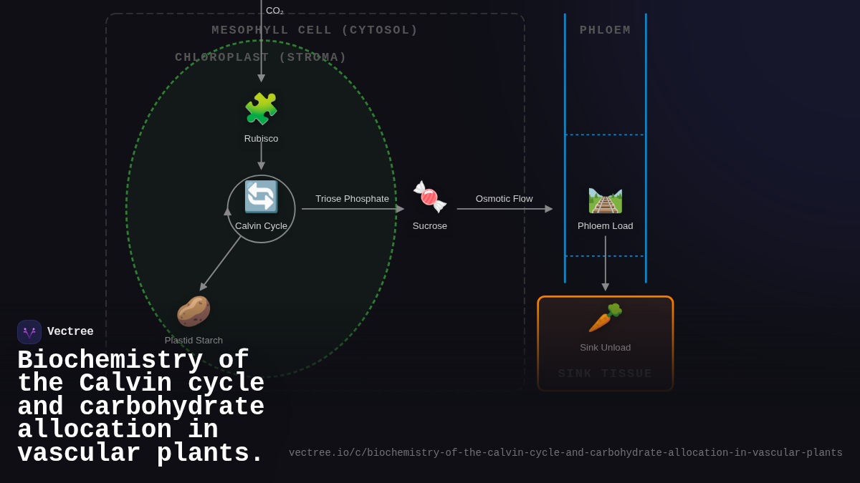Select the Sucrose candy icon
This screenshot has width=860, height=483.
coord(429,197)
